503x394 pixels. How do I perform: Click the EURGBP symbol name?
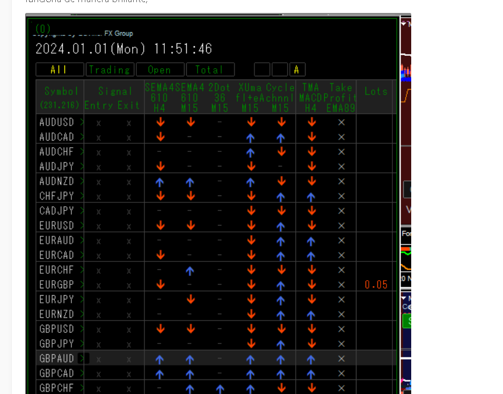click(x=57, y=284)
